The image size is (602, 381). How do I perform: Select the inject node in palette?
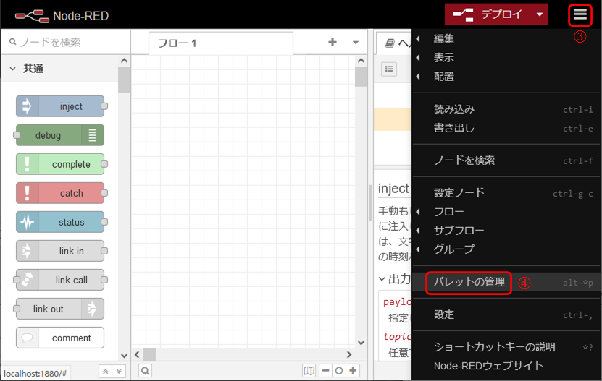60,106
